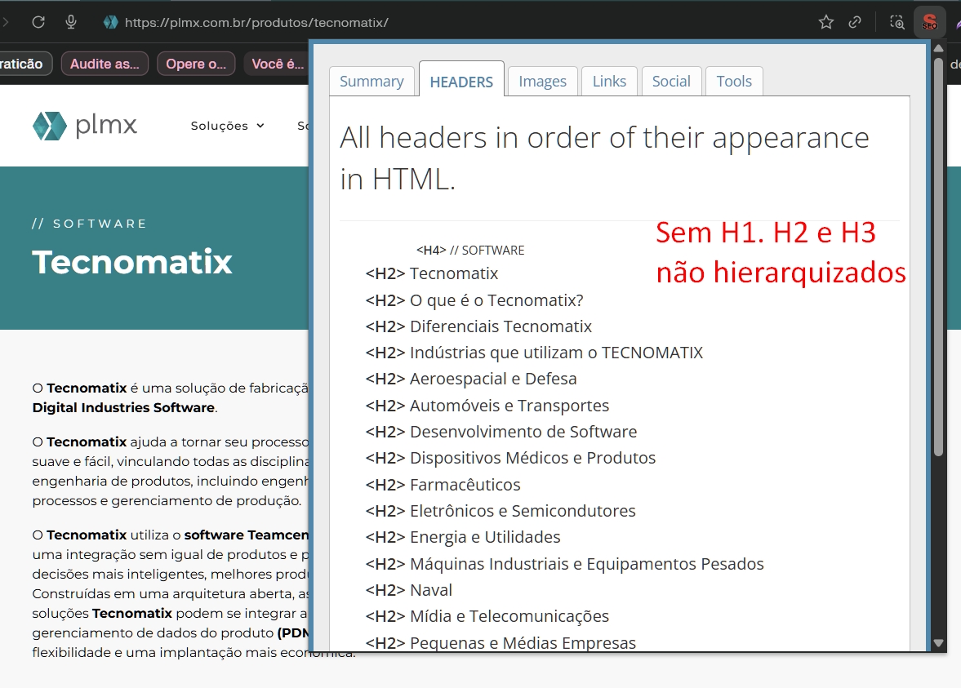This screenshot has height=688, width=961.
Task: Click the copy link icon in address bar
Action: [855, 23]
